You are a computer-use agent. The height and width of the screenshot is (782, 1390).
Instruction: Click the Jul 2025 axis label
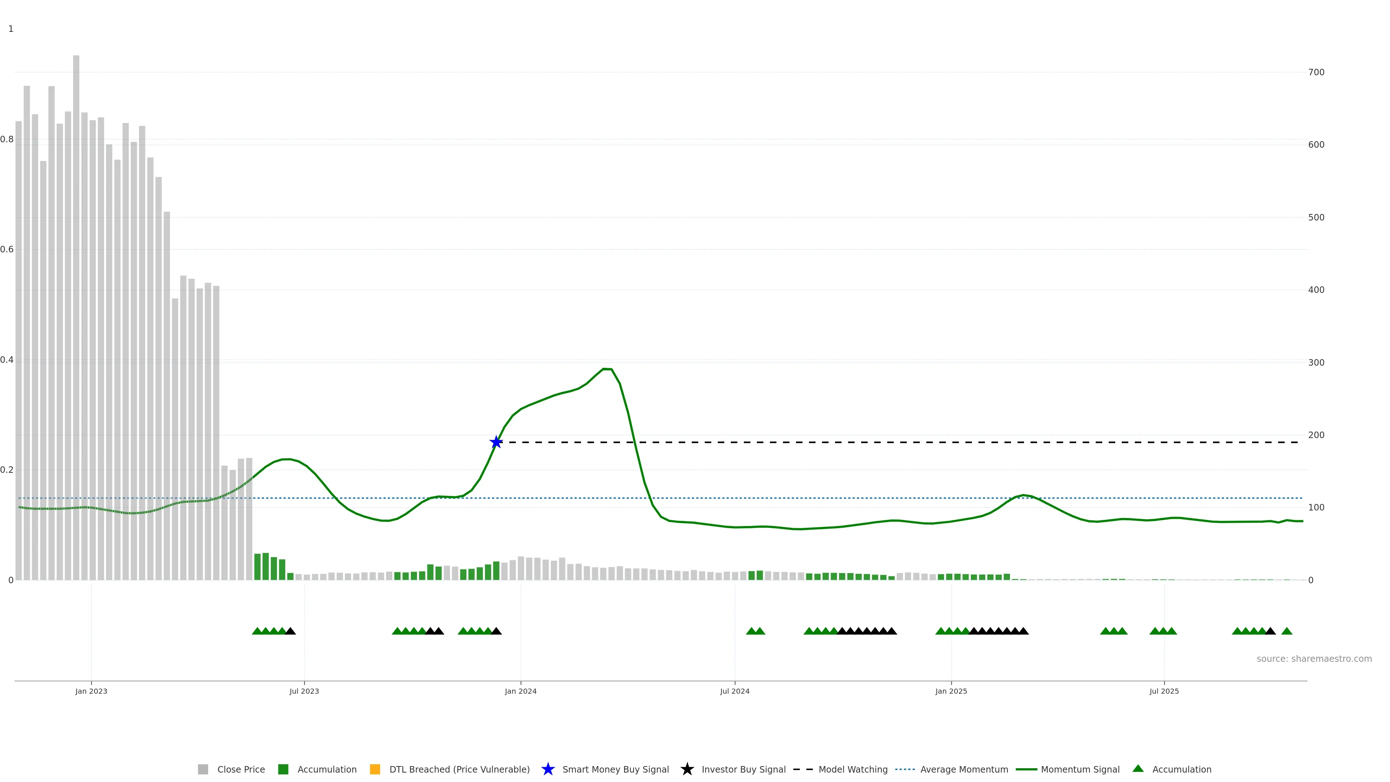tap(1164, 691)
